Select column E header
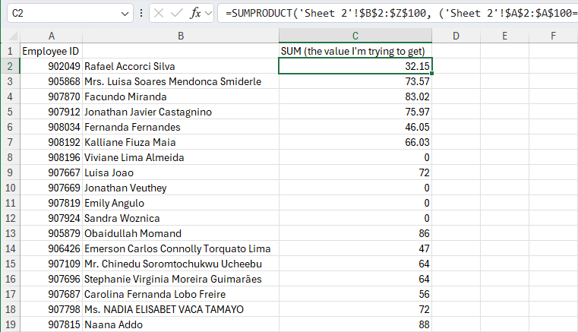 (504, 36)
